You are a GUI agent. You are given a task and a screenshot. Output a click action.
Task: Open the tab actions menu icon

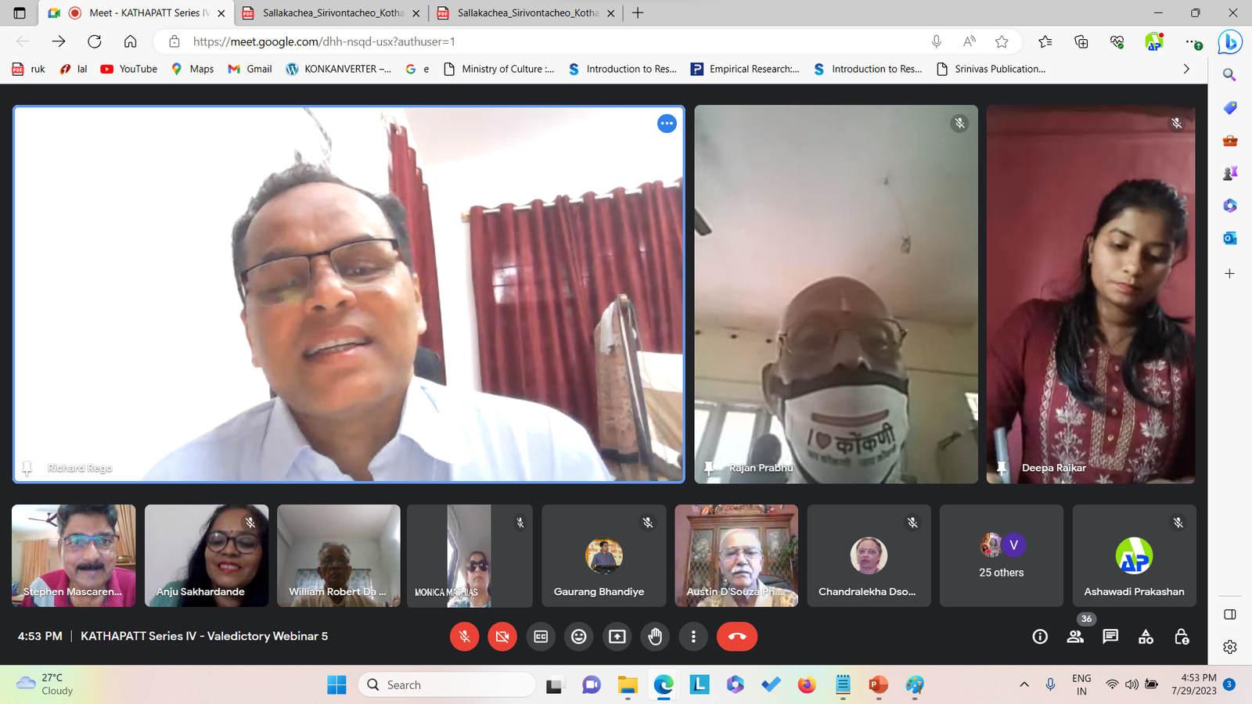[20, 13]
